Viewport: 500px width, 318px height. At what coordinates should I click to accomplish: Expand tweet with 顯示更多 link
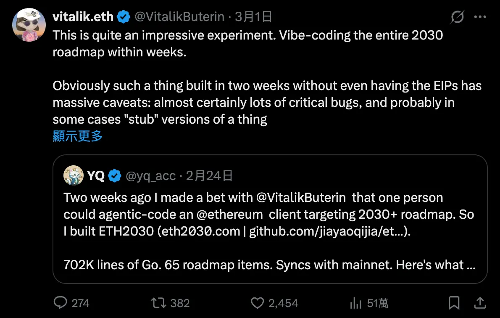pos(78,136)
